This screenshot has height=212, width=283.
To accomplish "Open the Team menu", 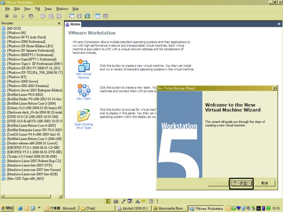I will [x=48, y=9].
